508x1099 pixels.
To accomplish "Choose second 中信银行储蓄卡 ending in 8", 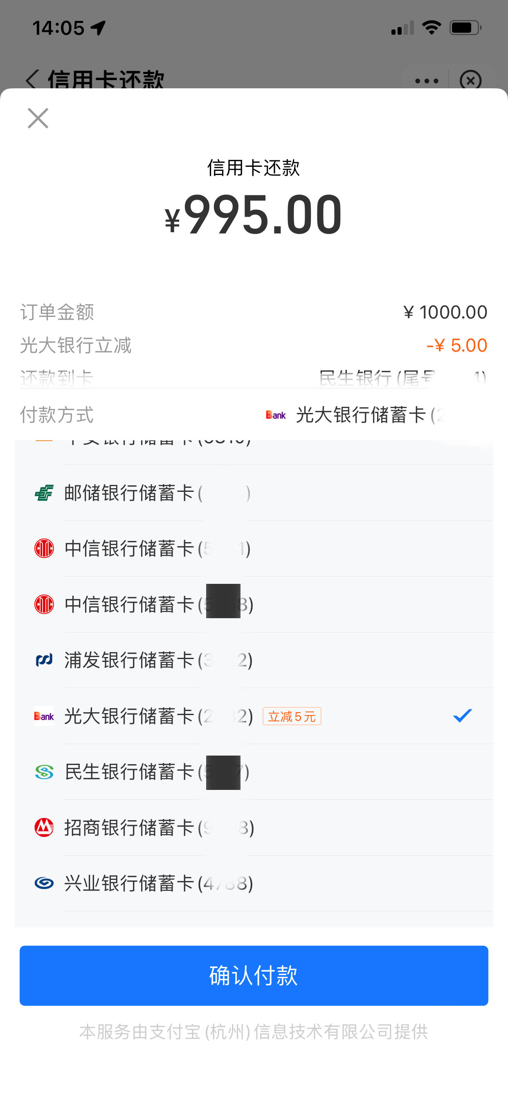I will pyautogui.click(x=254, y=604).
